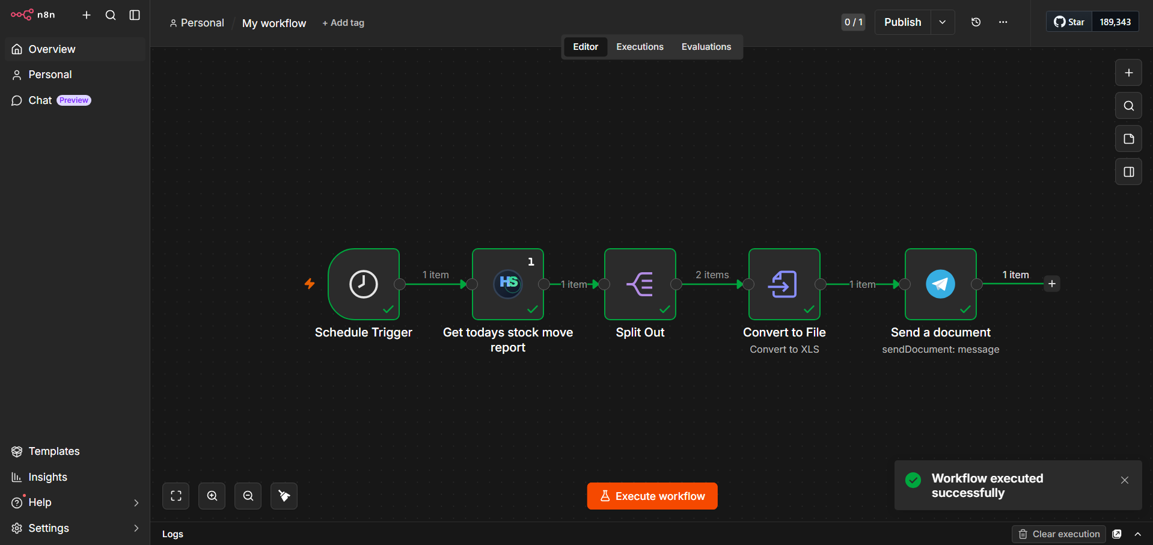Image resolution: width=1153 pixels, height=545 pixels.
Task: Open Personal project breadcrumb
Action: 197,23
